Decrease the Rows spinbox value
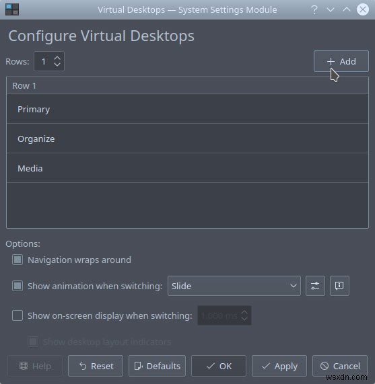The height and width of the screenshot is (384, 375). coord(57,65)
